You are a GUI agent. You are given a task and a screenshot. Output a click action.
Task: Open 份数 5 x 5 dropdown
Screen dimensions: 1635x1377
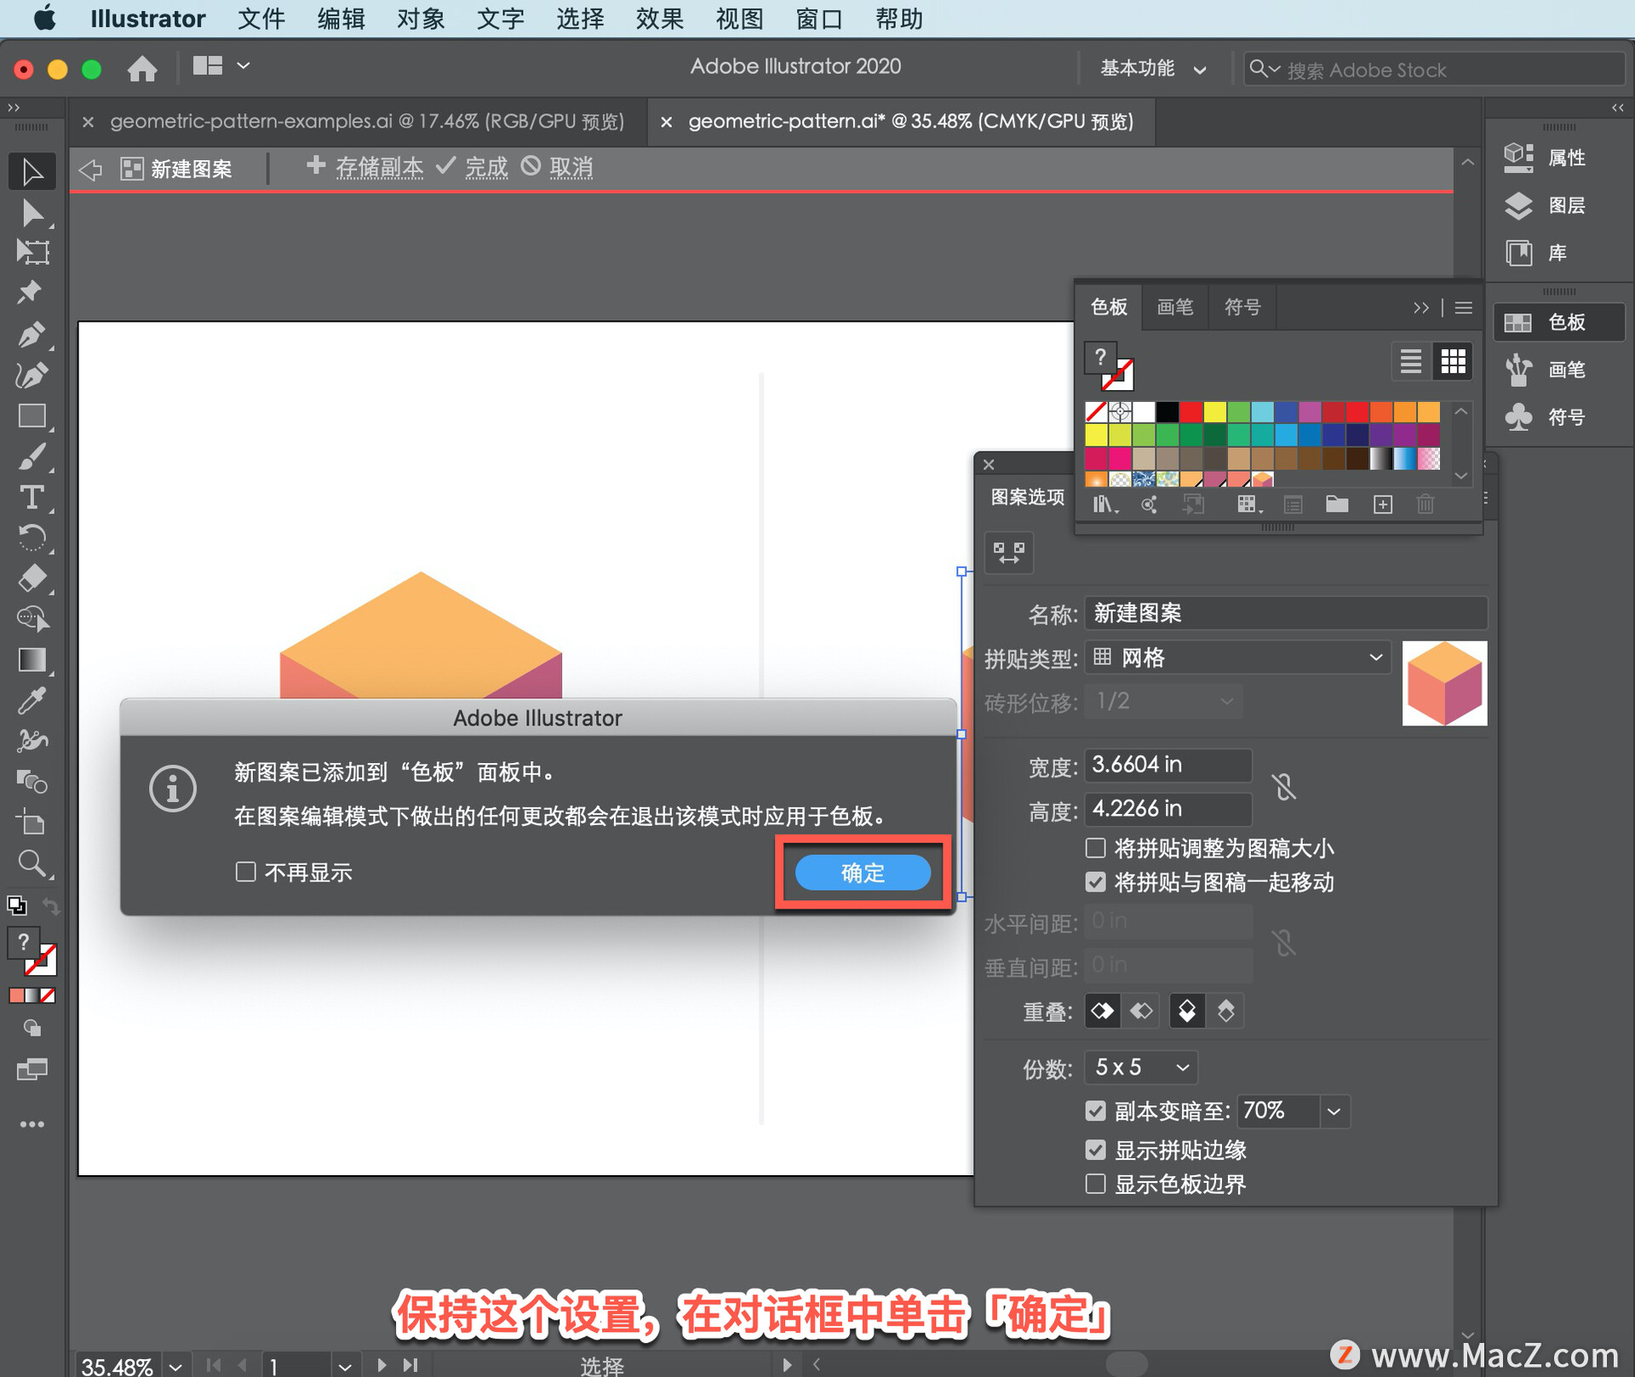tap(1141, 1067)
